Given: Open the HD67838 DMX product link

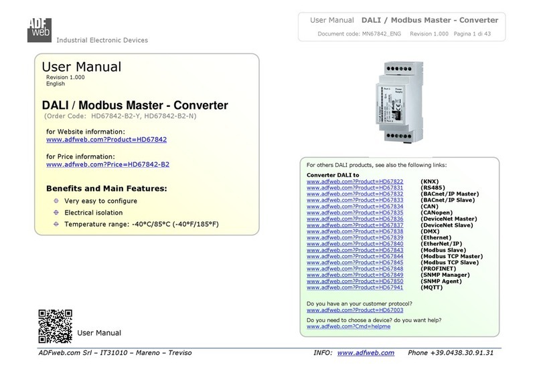Looking at the screenshot, I should point(355,231).
